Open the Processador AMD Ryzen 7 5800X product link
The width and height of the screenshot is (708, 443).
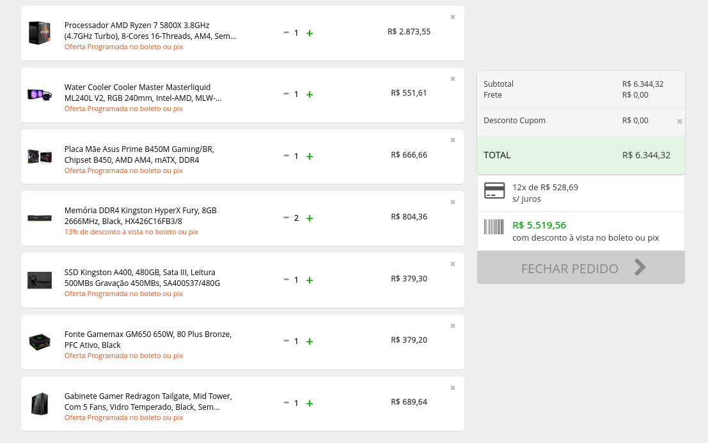click(150, 31)
